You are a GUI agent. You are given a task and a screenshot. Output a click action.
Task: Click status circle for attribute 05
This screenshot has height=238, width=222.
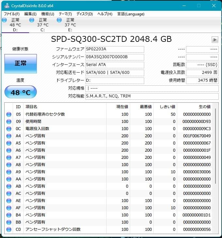[x=9, y=114]
